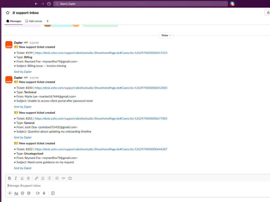Click Sent by Zapier under ticket #202
Viewport: 270px width, 202px height.
[x=23, y=168]
